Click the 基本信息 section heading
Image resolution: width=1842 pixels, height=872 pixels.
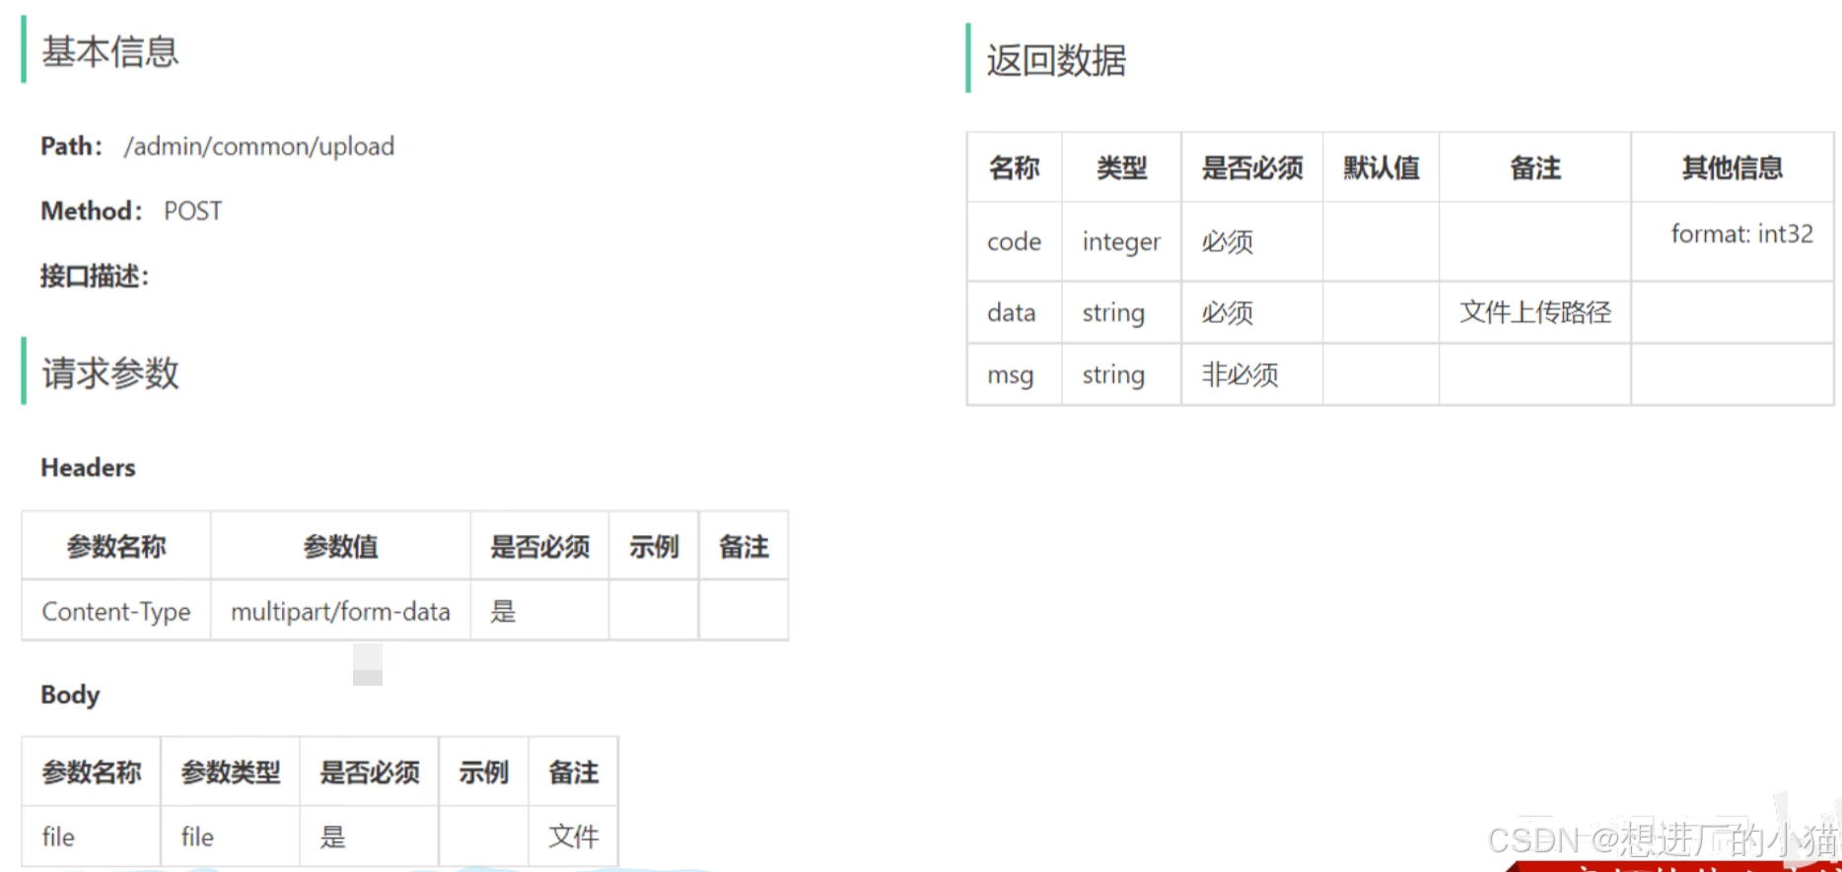(x=109, y=51)
